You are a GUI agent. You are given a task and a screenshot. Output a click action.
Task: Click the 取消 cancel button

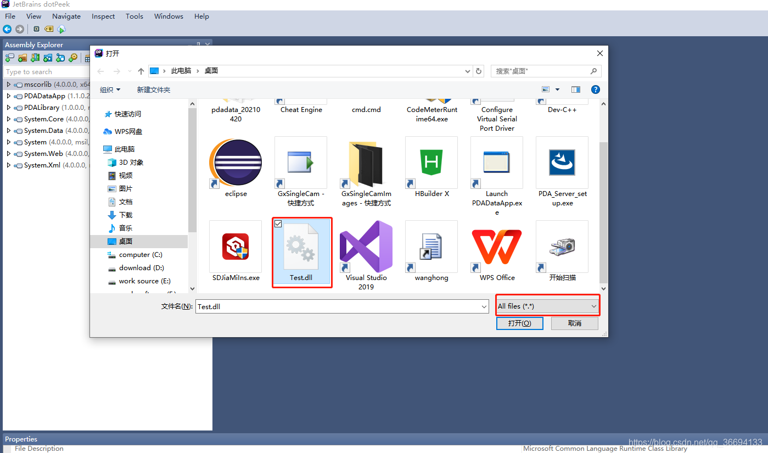(x=575, y=323)
